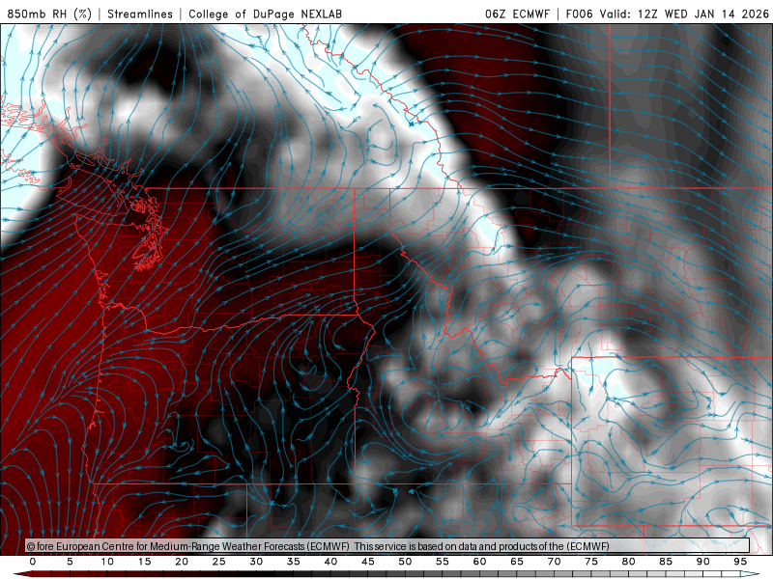Click the "70" colorbar scale label
This screenshot has height=579, width=773.
[x=554, y=562]
